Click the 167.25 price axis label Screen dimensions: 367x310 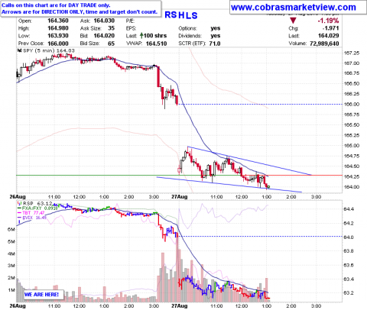(352, 53)
